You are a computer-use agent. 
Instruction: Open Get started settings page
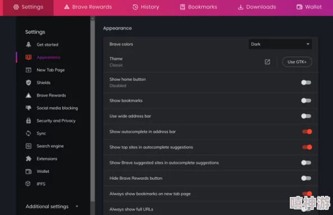47,45
